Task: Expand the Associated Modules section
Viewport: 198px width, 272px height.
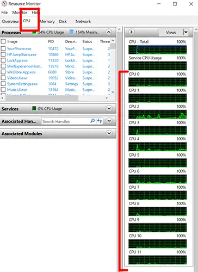Action: 109,133
